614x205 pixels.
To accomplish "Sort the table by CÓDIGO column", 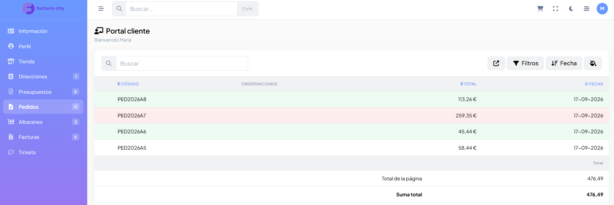I will tap(128, 84).
